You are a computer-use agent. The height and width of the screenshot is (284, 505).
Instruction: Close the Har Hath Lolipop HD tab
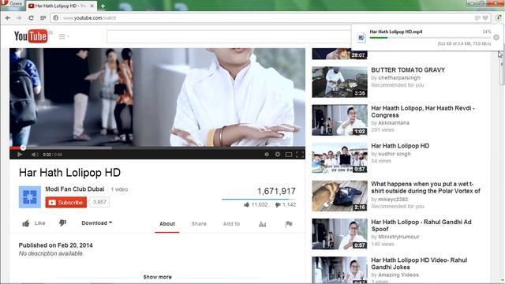click(92, 6)
